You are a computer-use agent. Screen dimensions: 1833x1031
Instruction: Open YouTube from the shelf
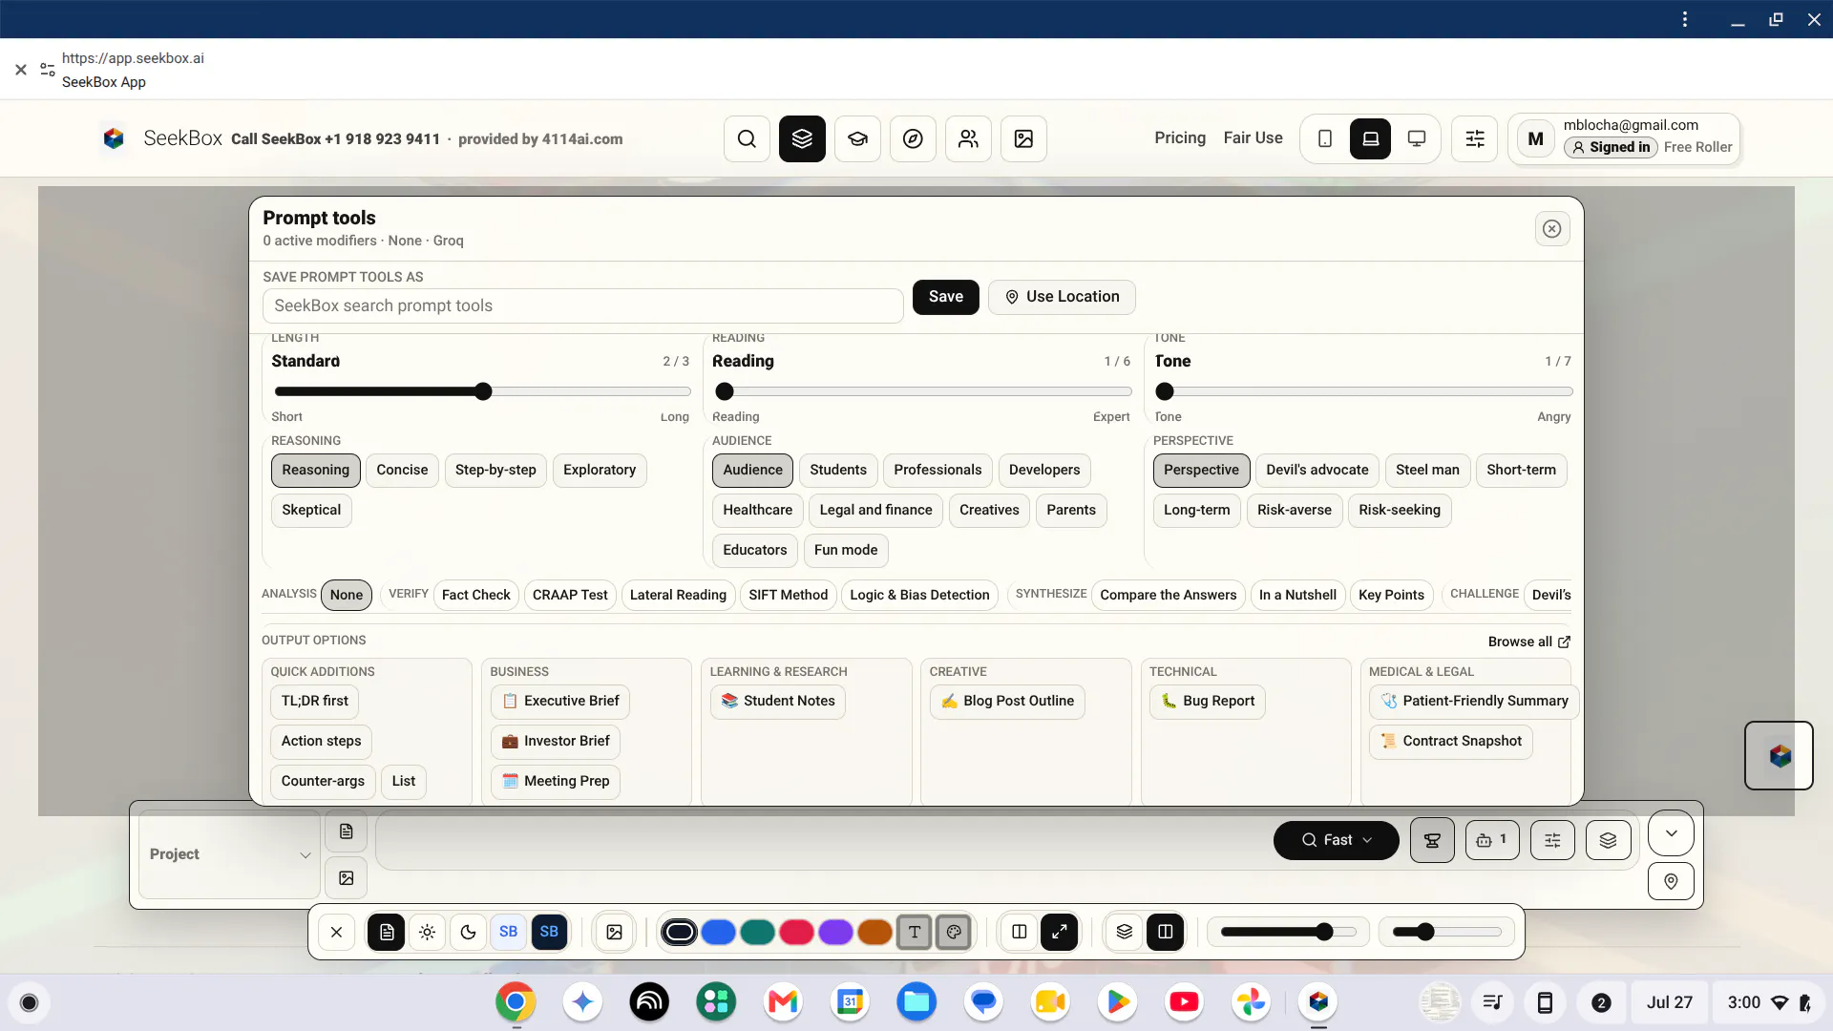(1184, 1001)
